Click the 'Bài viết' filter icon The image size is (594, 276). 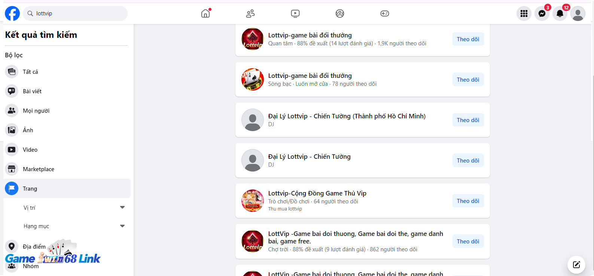pyautogui.click(x=12, y=91)
